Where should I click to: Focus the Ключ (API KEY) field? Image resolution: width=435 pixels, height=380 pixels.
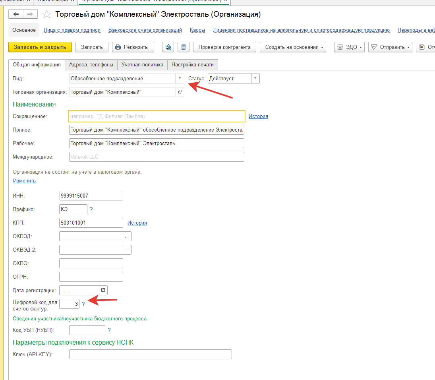pyautogui.click(x=151, y=355)
